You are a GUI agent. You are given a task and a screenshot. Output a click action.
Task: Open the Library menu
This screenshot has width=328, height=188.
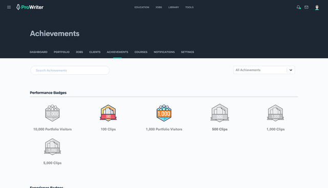[x=174, y=7]
